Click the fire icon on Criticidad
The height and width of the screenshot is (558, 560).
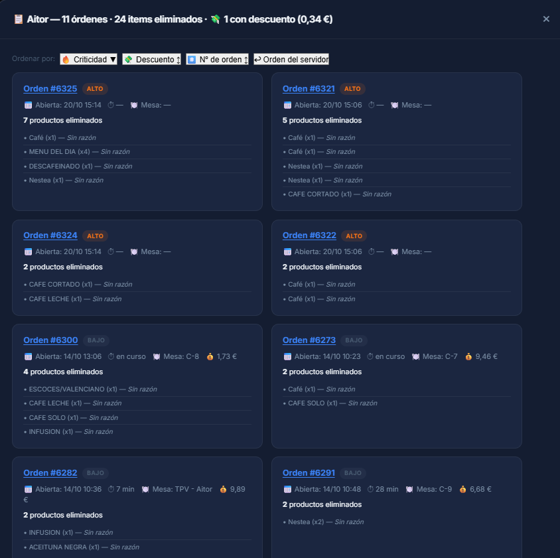pyautogui.click(x=66, y=59)
